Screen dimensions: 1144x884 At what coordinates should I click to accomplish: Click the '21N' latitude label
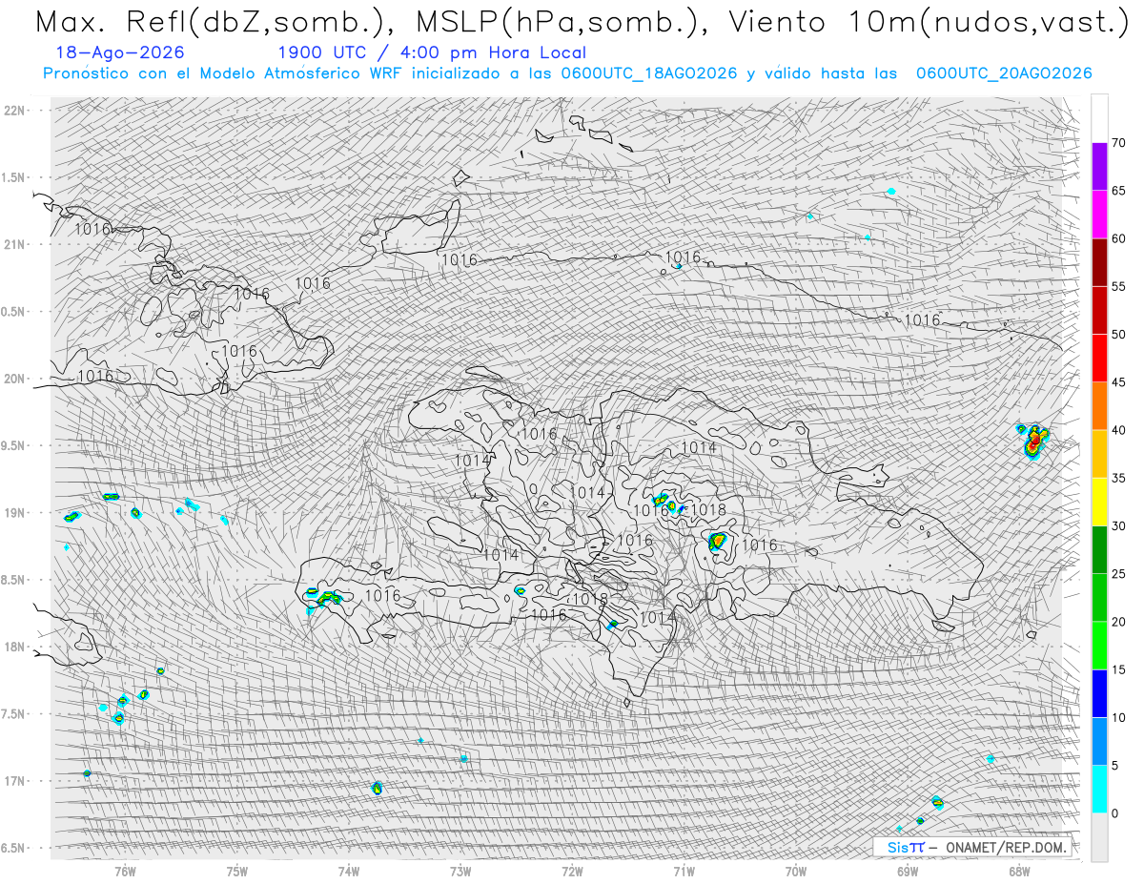click(x=14, y=244)
